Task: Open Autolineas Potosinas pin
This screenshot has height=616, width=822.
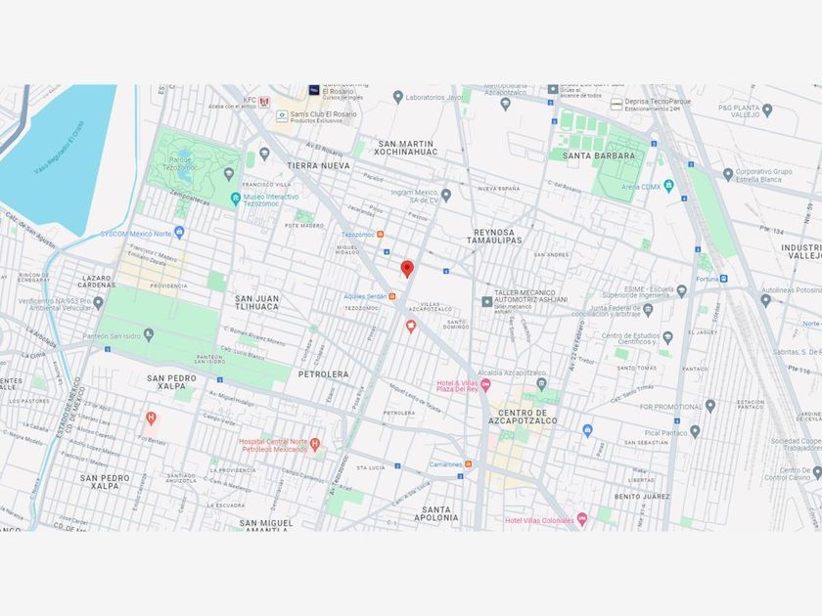Action: [765, 301]
